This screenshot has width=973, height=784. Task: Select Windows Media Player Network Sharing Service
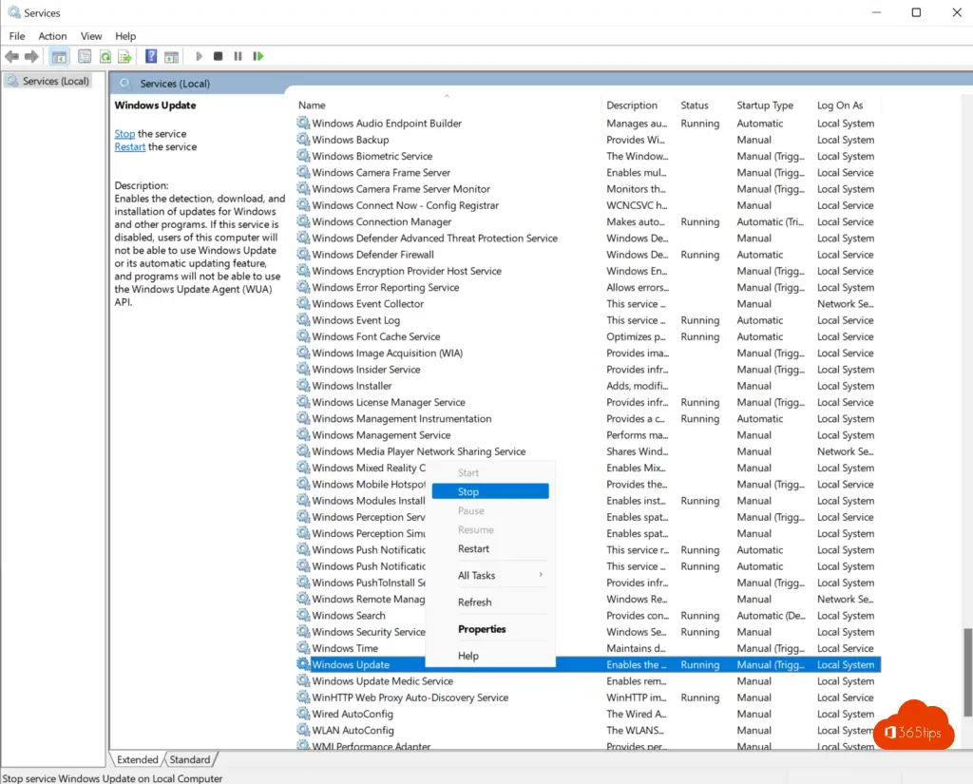point(587,451)
